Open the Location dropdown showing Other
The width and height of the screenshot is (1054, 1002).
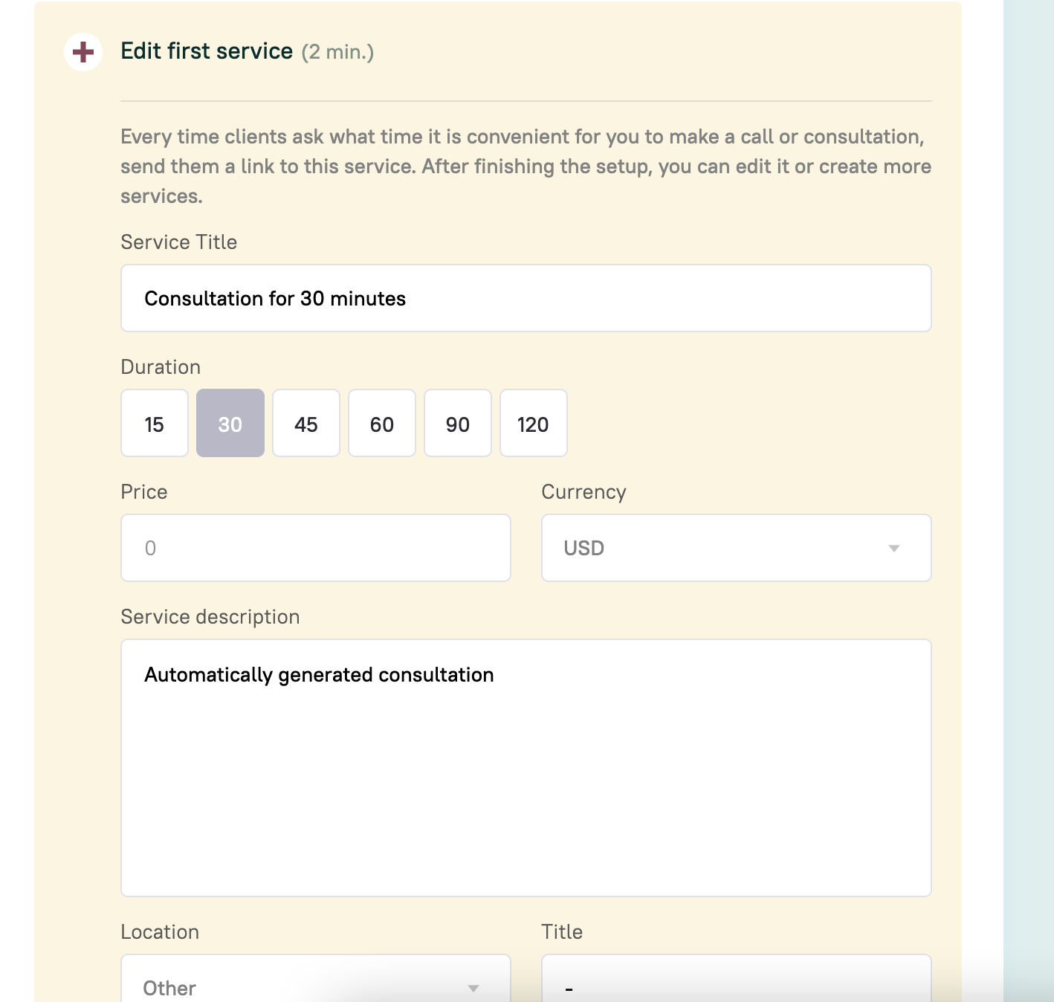315,983
